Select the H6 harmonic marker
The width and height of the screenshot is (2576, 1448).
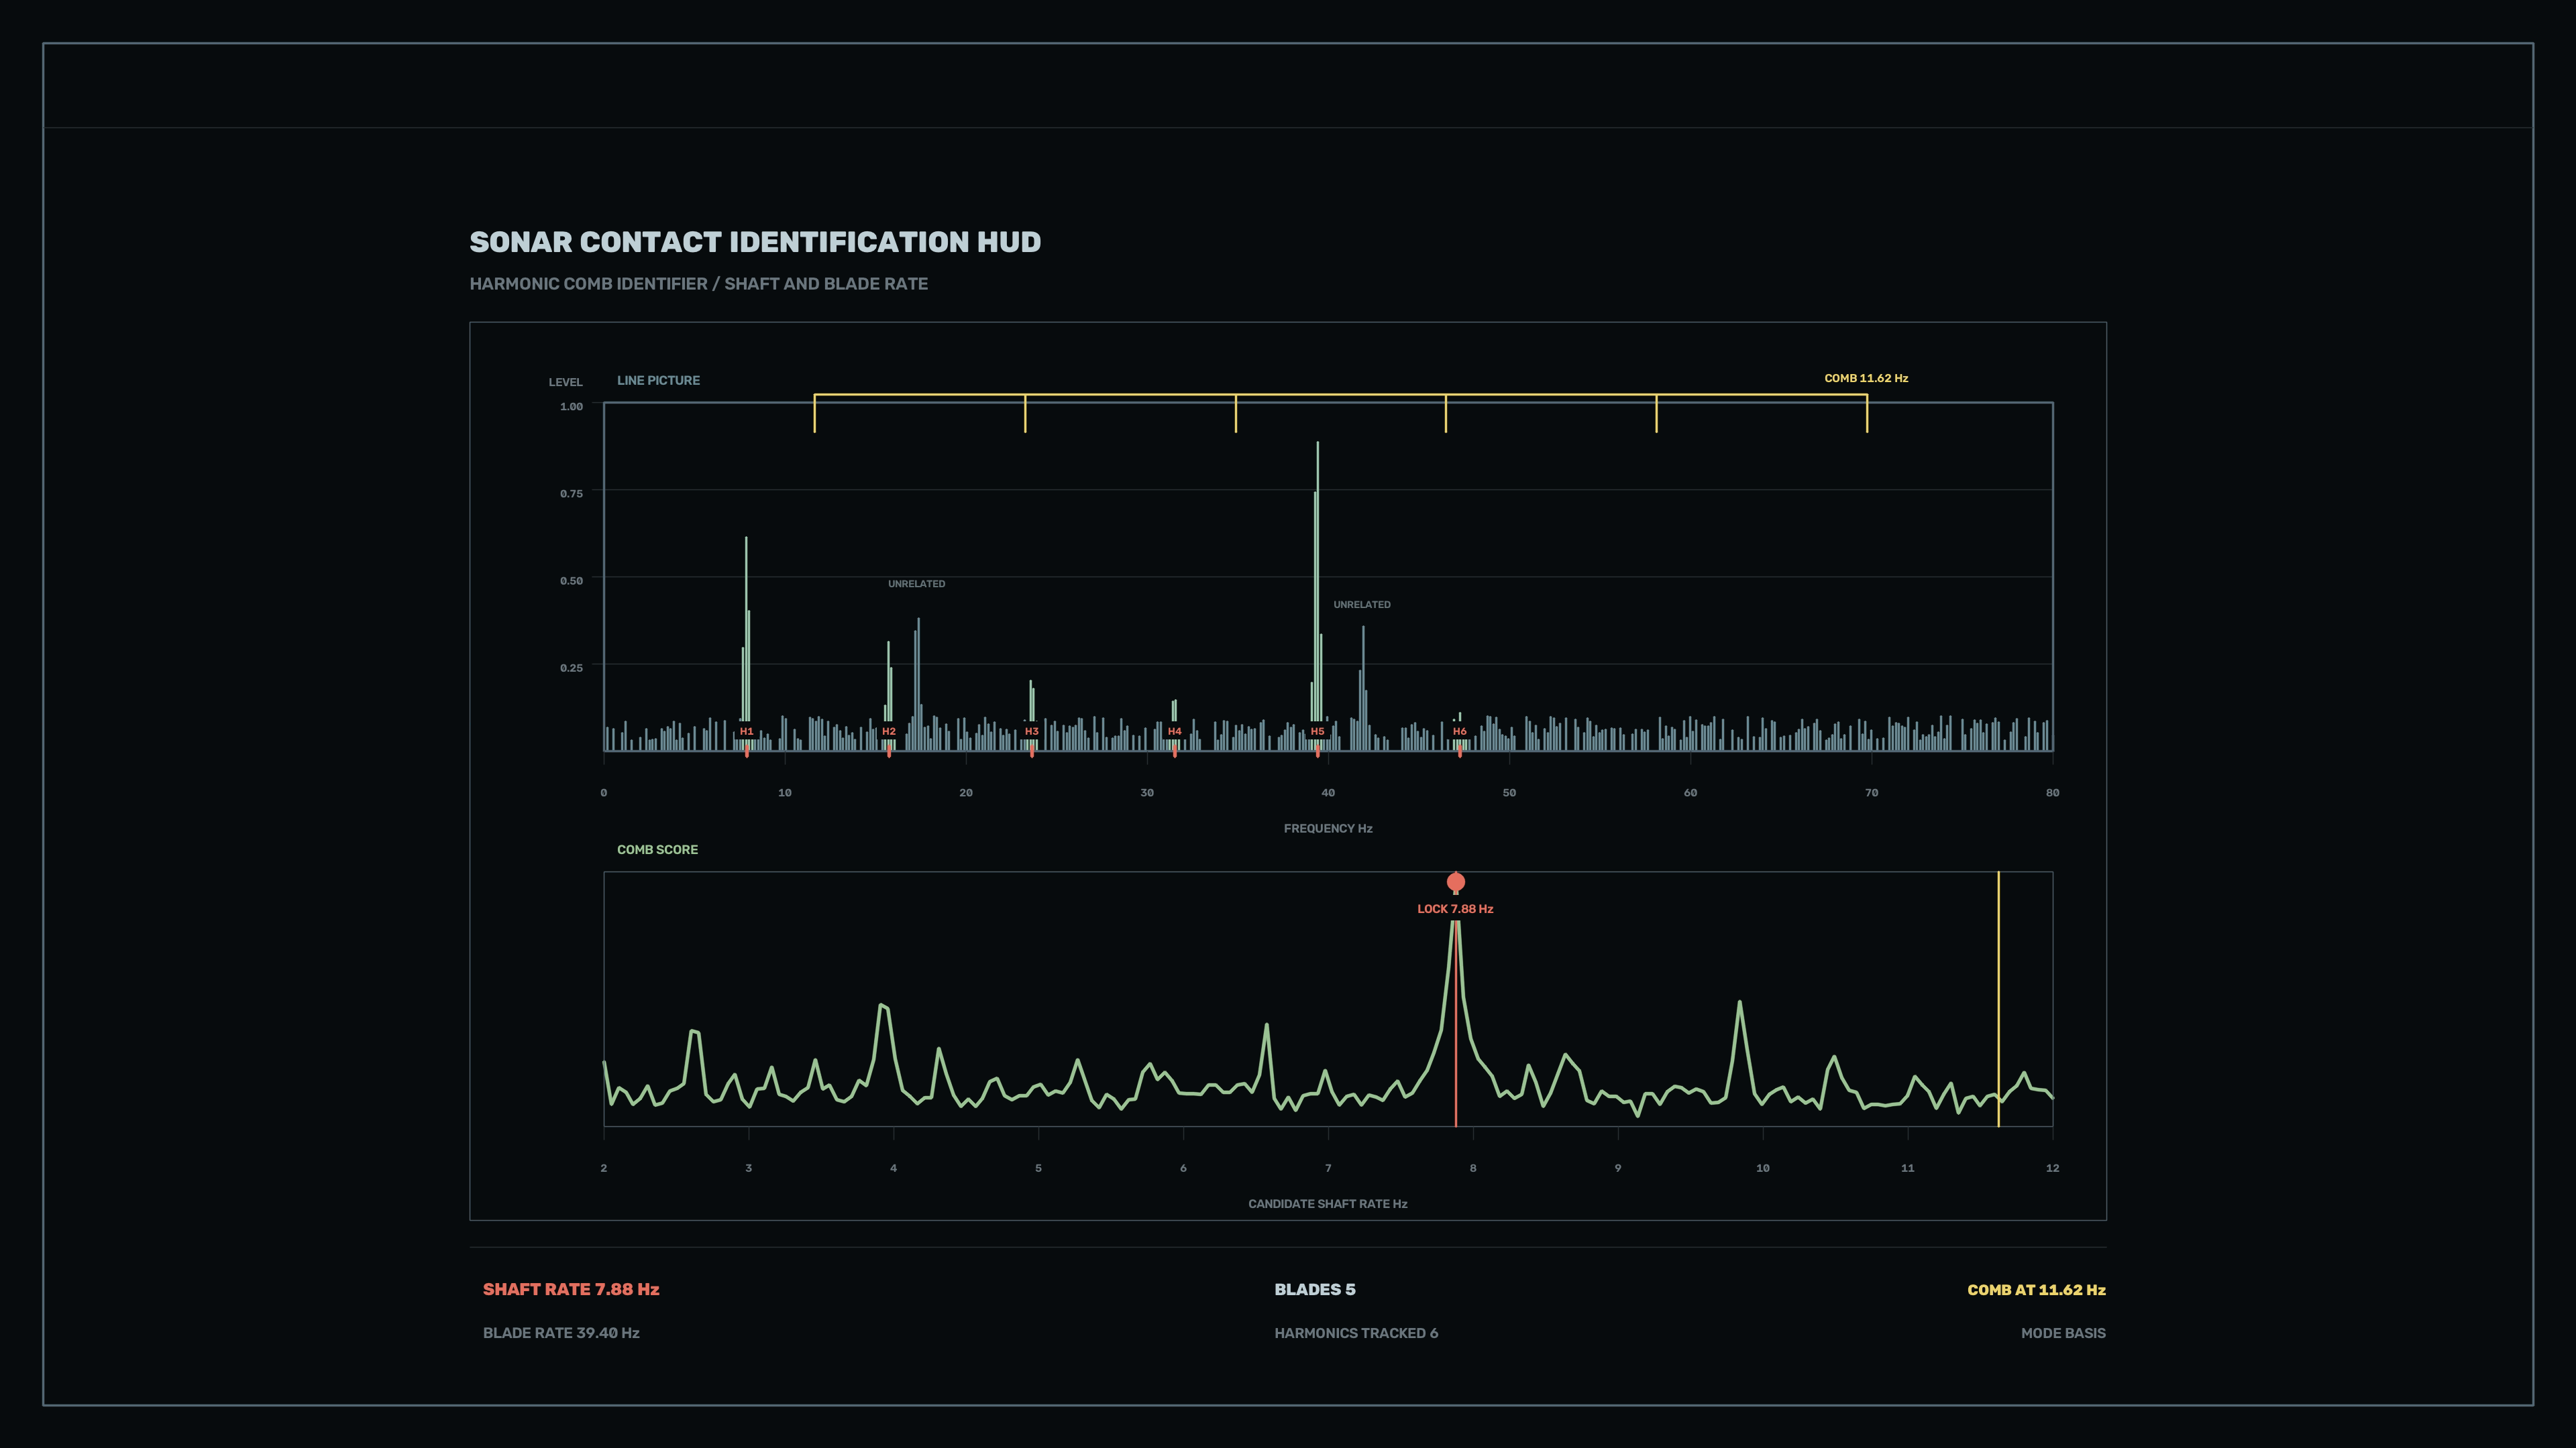tap(1460, 731)
